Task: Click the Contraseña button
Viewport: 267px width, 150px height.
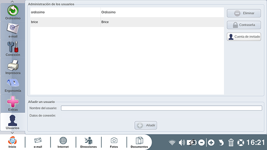Action: (244, 25)
